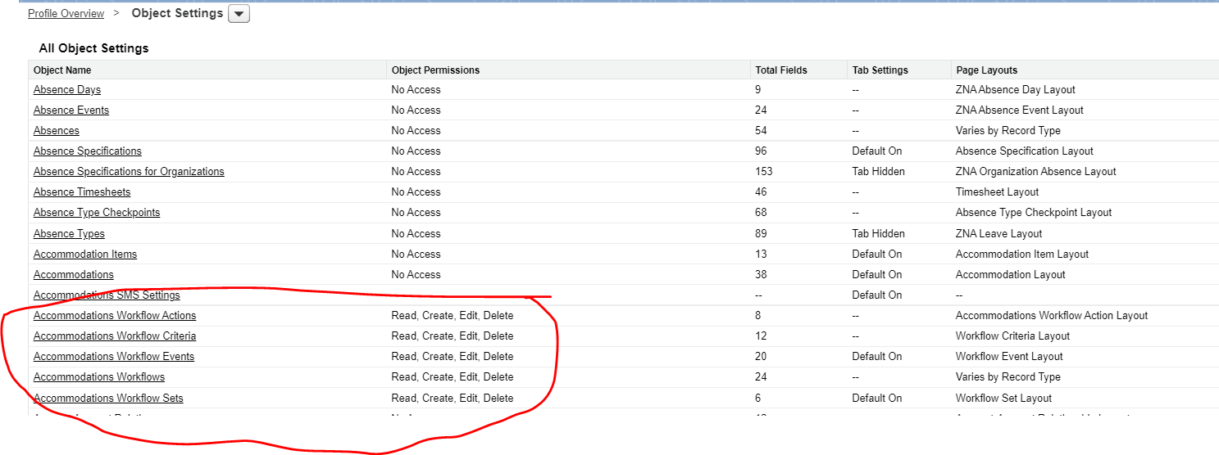This screenshot has height=455, width=1219.
Task: Open the Absence Days object
Action: (x=67, y=90)
